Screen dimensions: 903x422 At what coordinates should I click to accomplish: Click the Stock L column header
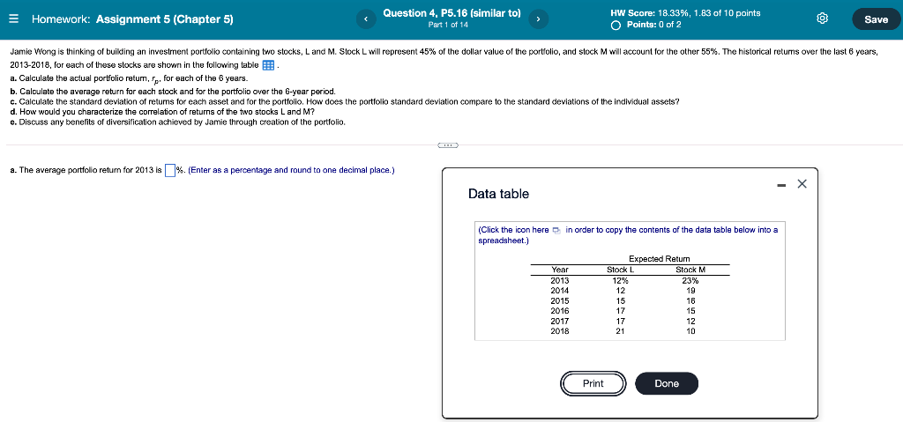tap(621, 270)
